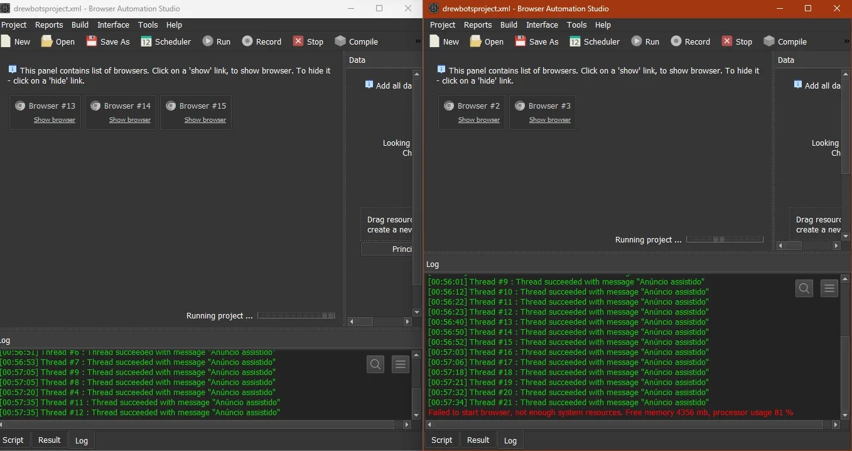852x451 pixels.
Task: Click the Record icon in left window toolbar
Action: click(x=247, y=41)
